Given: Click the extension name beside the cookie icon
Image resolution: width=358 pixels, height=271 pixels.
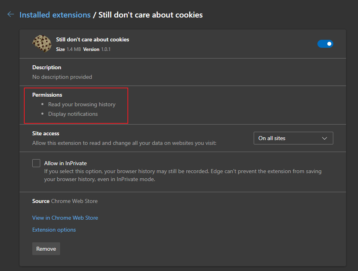Looking at the screenshot, I should [x=92, y=39].
